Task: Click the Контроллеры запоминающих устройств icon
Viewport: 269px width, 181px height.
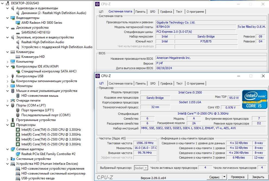Action: pyautogui.click(x=13, y=81)
